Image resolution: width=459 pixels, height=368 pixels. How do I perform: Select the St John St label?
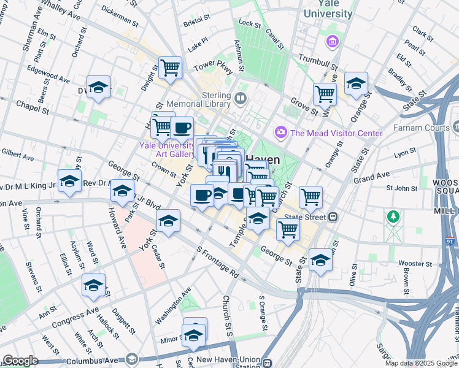[x=401, y=188]
